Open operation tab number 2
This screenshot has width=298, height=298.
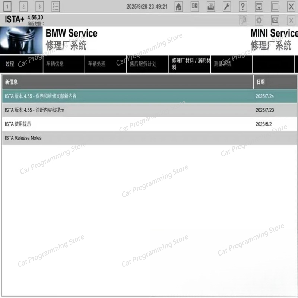pyautogui.click(x=23, y=7)
